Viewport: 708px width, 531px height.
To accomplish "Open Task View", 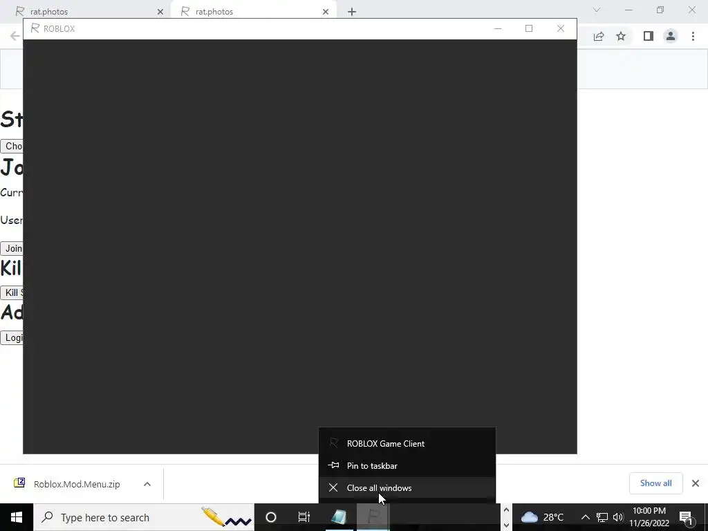I will click(304, 517).
